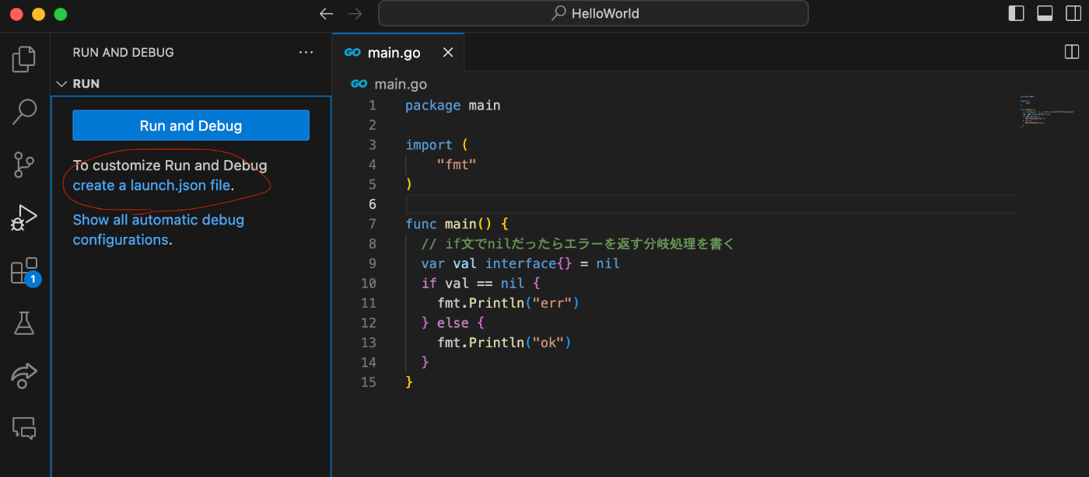Click the if val == nil statement
Screen dimensions: 1089x477
(481, 284)
